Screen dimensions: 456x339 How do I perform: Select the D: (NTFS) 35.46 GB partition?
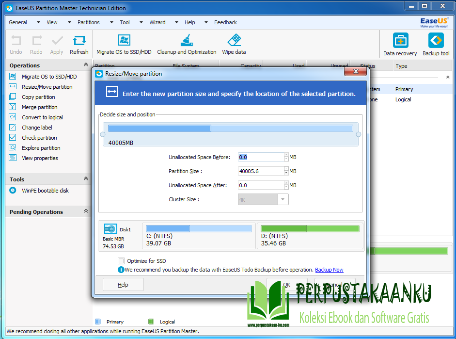(310, 236)
